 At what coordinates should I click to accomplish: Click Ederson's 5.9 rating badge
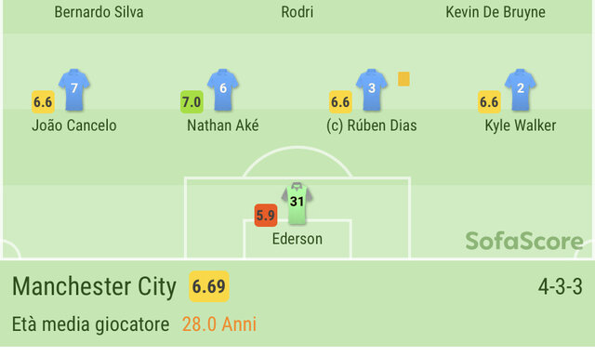(266, 216)
